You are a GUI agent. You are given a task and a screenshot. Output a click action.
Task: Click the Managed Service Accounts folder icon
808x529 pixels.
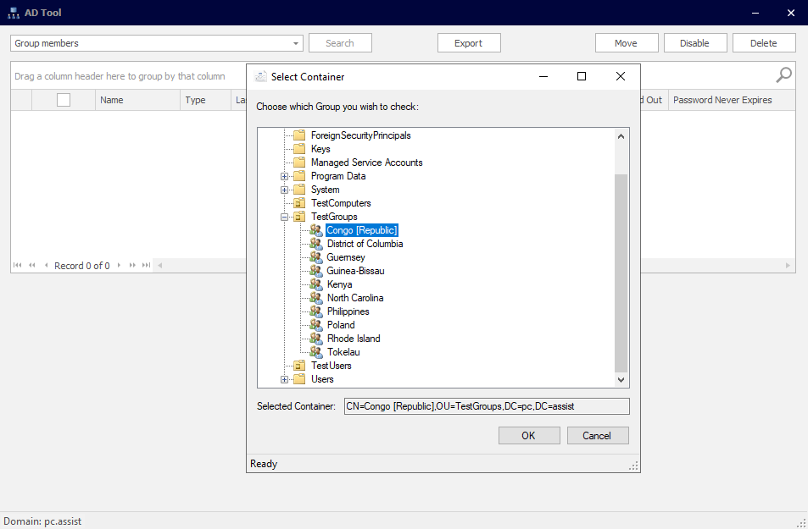[x=298, y=163]
